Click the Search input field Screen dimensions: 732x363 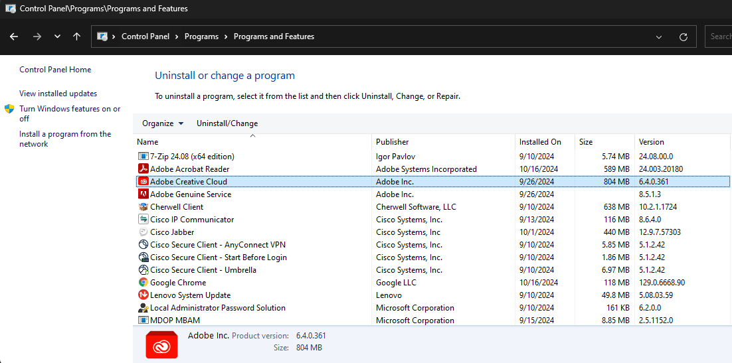click(x=718, y=36)
